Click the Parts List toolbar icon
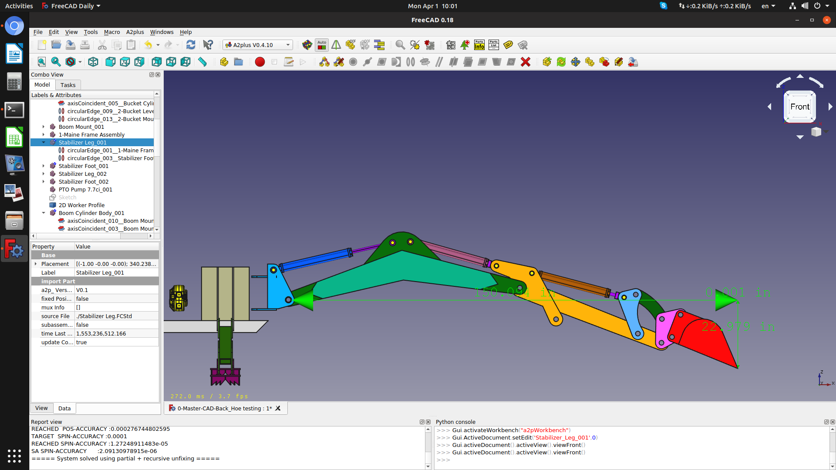This screenshot has height=470, width=836. 494,45
